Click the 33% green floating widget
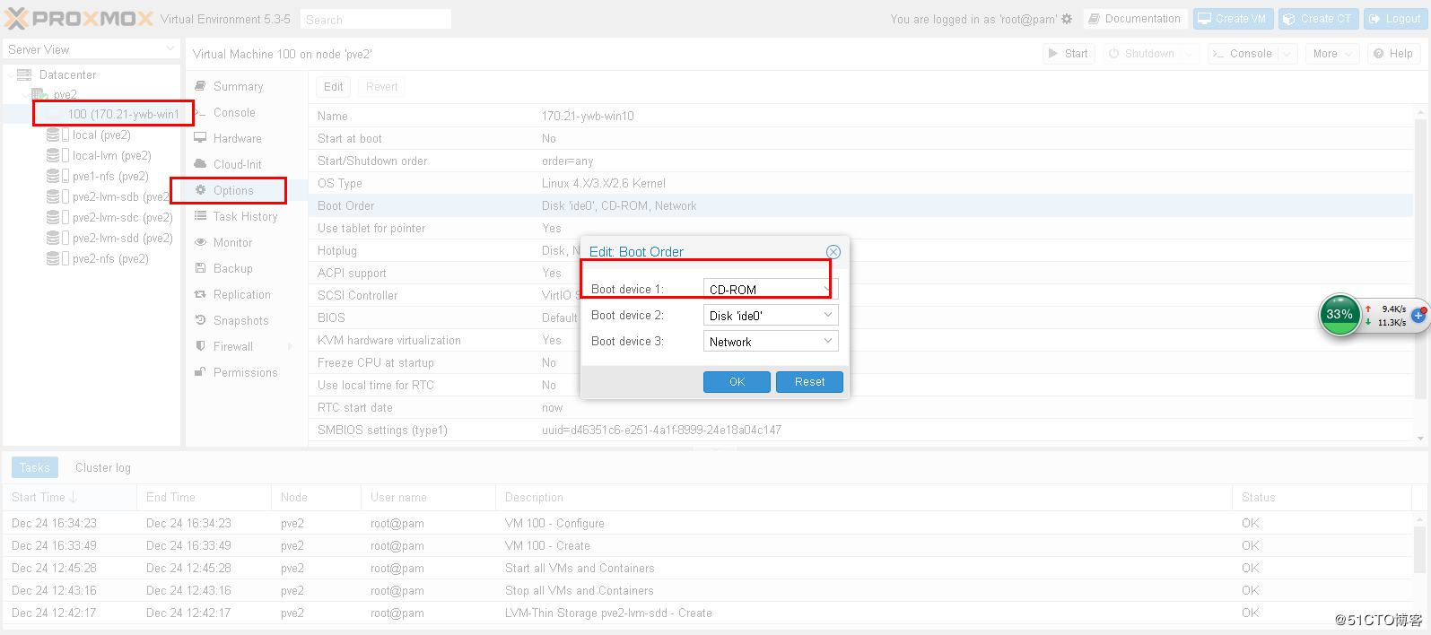This screenshot has height=635, width=1431. click(x=1339, y=315)
